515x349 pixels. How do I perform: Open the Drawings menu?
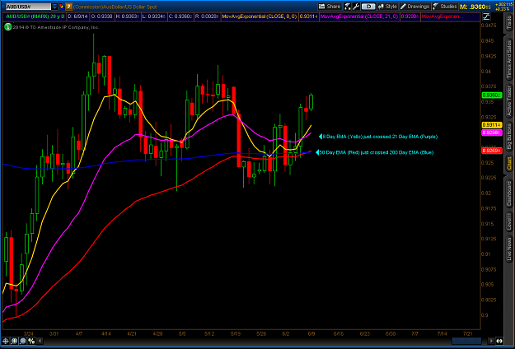point(414,7)
